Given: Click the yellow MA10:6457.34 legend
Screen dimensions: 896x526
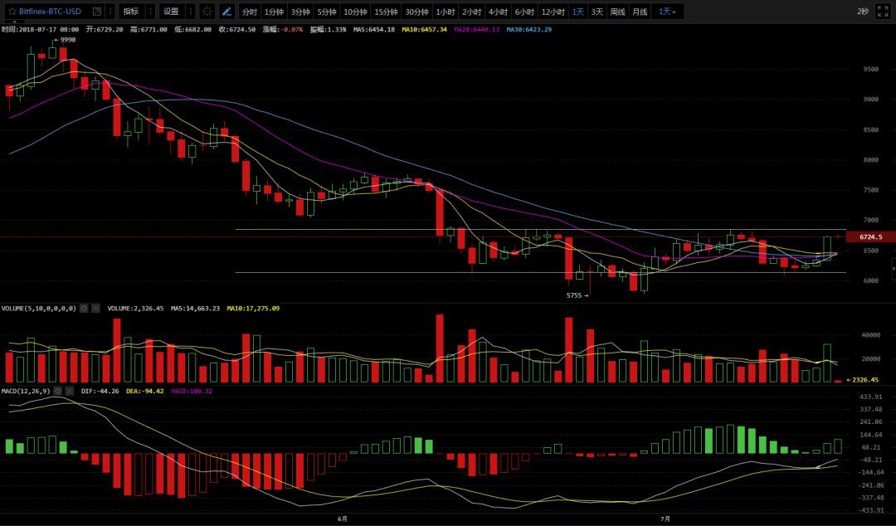Looking at the screenshot, I should (x=425, y=29).
